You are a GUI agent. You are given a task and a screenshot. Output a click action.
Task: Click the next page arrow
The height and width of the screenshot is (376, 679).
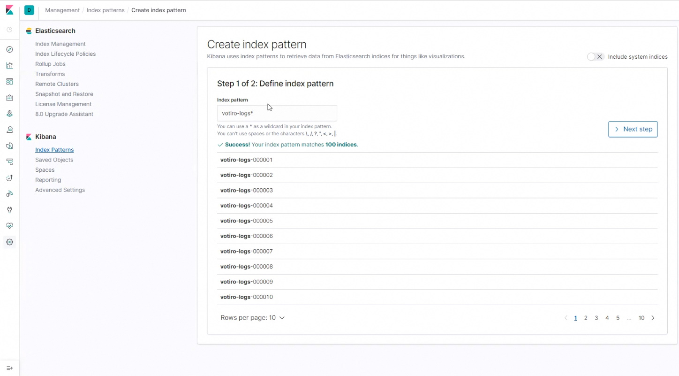point(653,318)
